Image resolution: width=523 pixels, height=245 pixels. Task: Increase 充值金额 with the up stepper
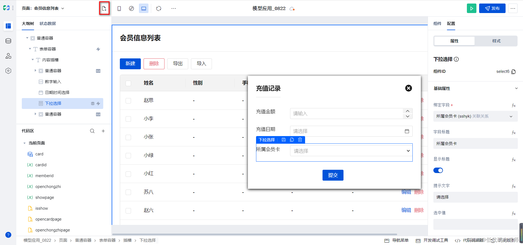(408, 111)
